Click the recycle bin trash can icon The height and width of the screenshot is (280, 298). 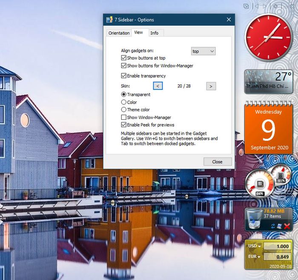[x=253, y=219]
